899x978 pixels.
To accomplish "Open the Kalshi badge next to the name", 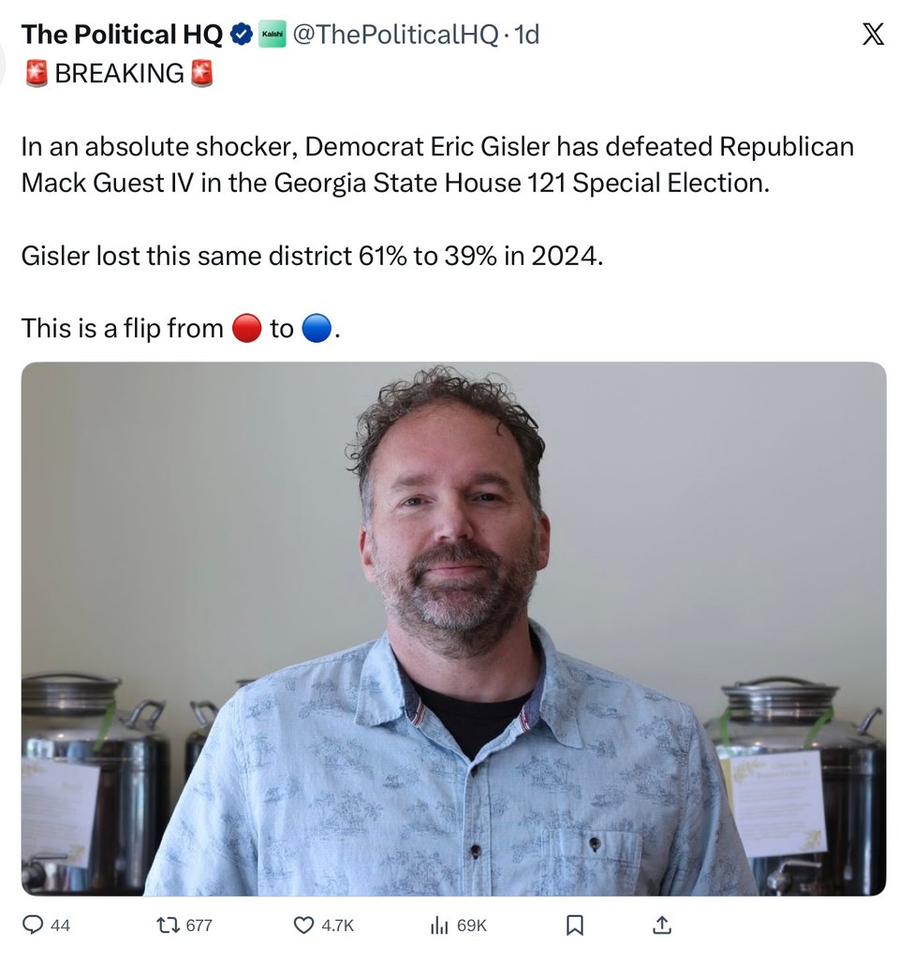I will click(x=274, y=34).
